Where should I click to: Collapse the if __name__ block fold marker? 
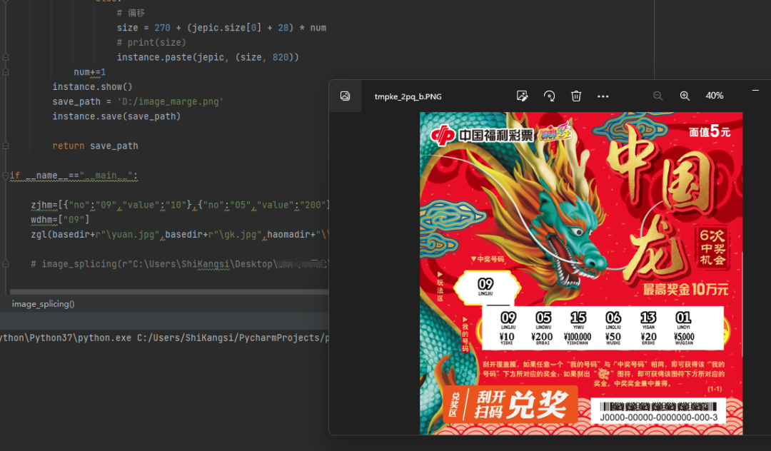point(6,176)
